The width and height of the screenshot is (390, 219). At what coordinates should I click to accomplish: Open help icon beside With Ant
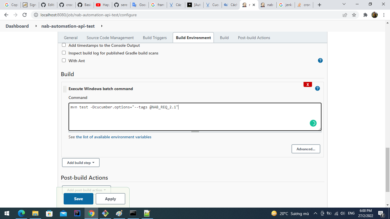pos(320,60)
